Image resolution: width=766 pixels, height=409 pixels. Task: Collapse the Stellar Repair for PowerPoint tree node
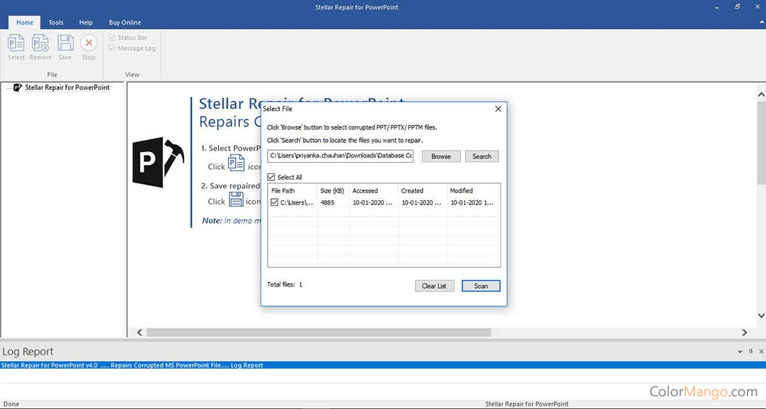(x=7, y=88)
